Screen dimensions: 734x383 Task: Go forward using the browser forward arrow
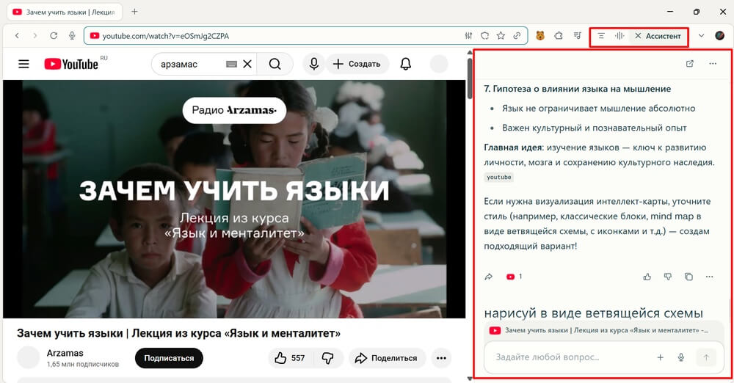point(35,35)
